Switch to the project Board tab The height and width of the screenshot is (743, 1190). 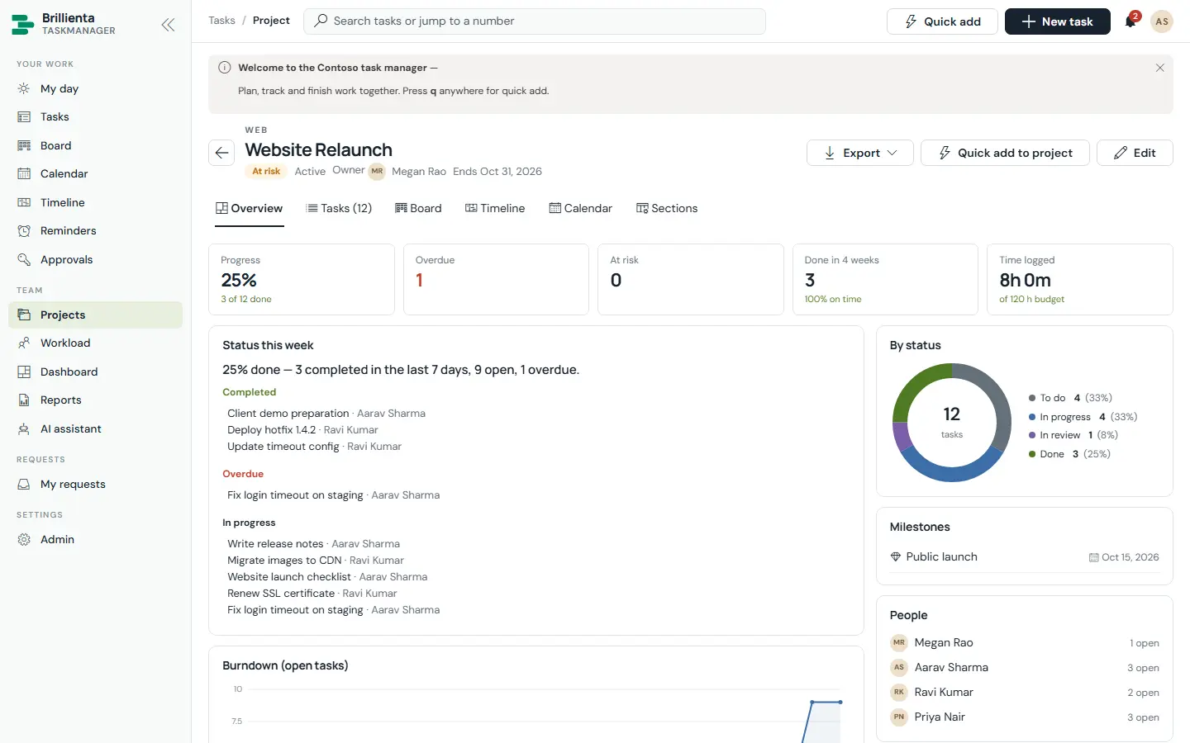[418, 209]
